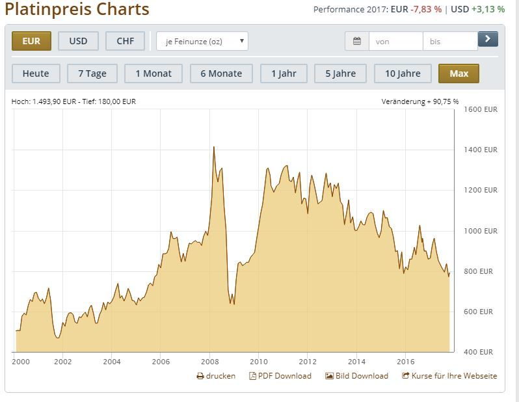Select the 7 Tage time range
The image size is (519, 402).
[x=92, y=74]
